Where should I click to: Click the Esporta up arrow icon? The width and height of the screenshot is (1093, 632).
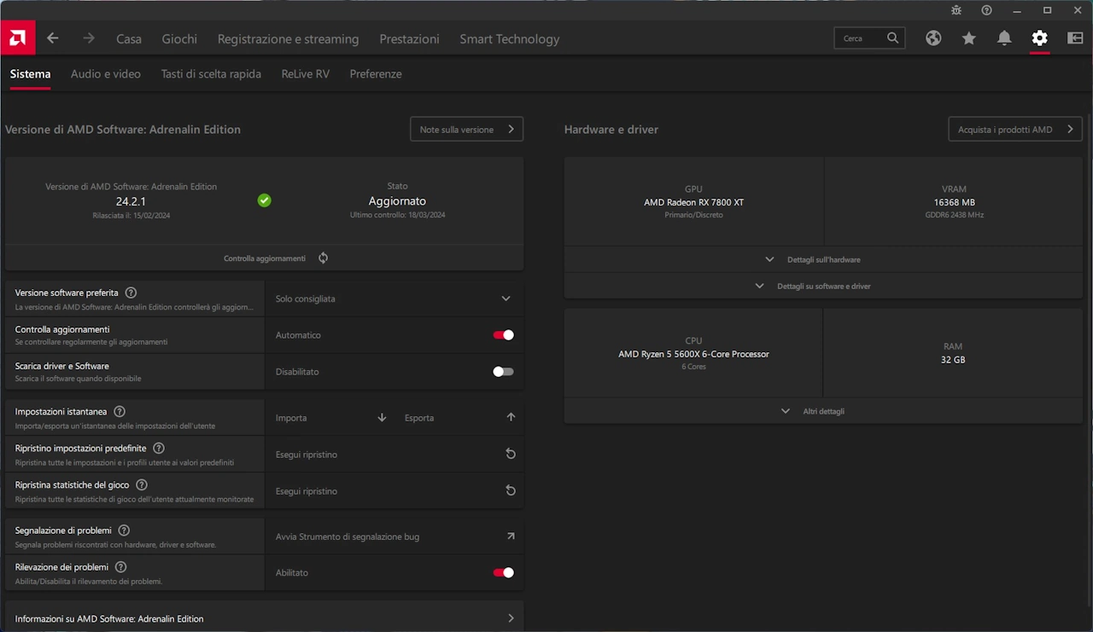pyautogui.click(x=511, y=418)
